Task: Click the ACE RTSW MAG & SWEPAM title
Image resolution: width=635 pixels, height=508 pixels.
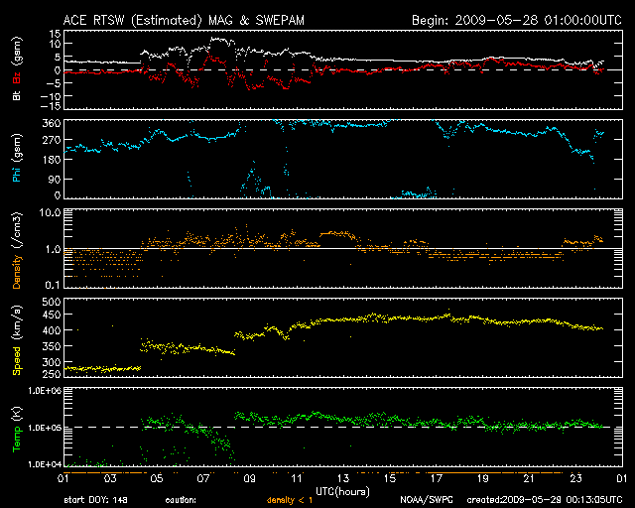Action: (x=190, y=19)
